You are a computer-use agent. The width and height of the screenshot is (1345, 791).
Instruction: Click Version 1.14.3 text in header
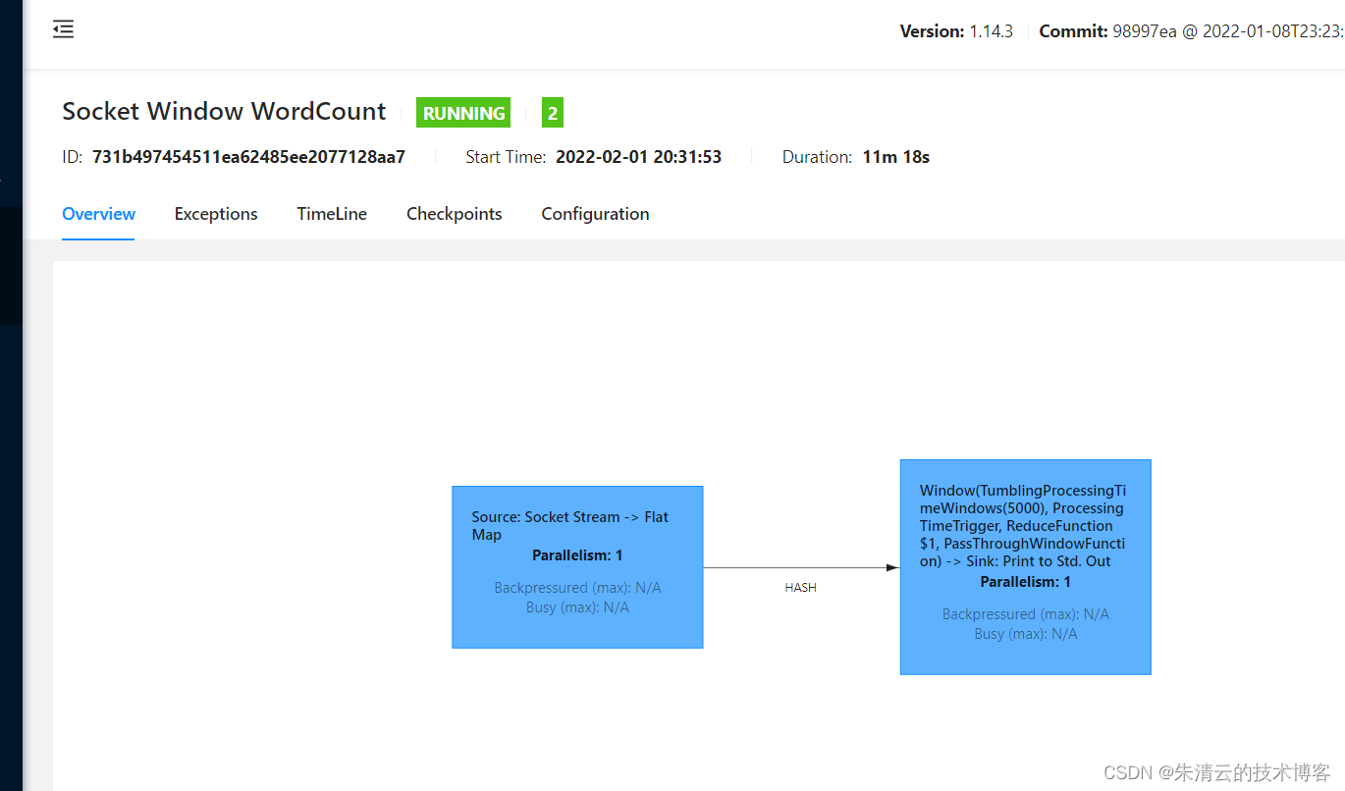click(956, 31)
